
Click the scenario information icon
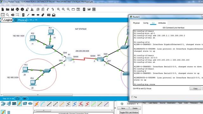click(x=122, y=104)
